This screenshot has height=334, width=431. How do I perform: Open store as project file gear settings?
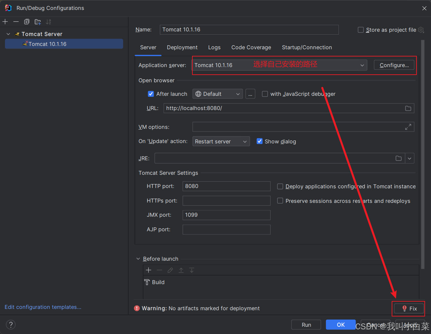click(x=421, y=30)
